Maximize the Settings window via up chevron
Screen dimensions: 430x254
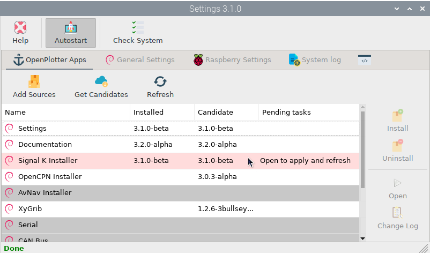[x=410, y=9]
